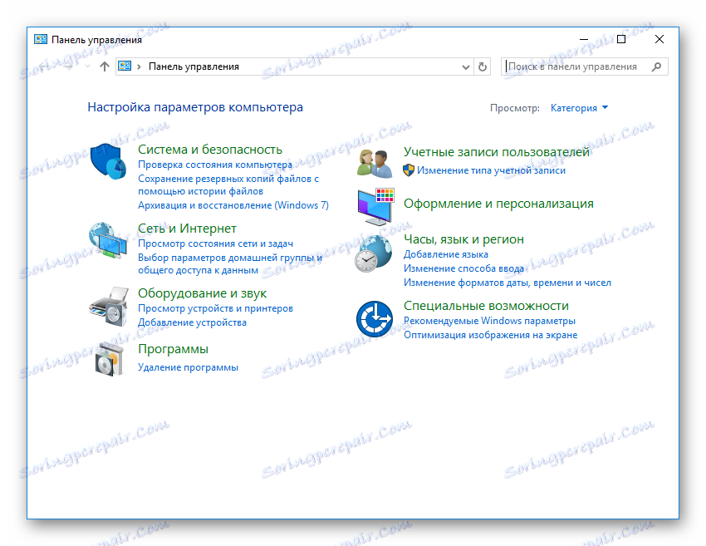Open Архивация и восстановление (Windows 7)

click(233, 205)
